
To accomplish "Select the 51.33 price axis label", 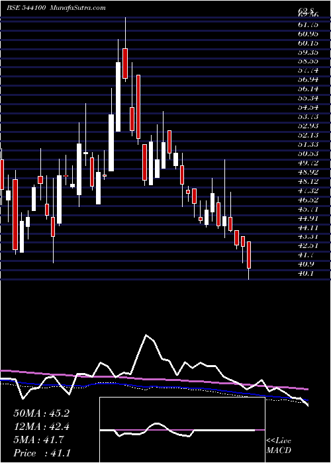I will point(308,144).
